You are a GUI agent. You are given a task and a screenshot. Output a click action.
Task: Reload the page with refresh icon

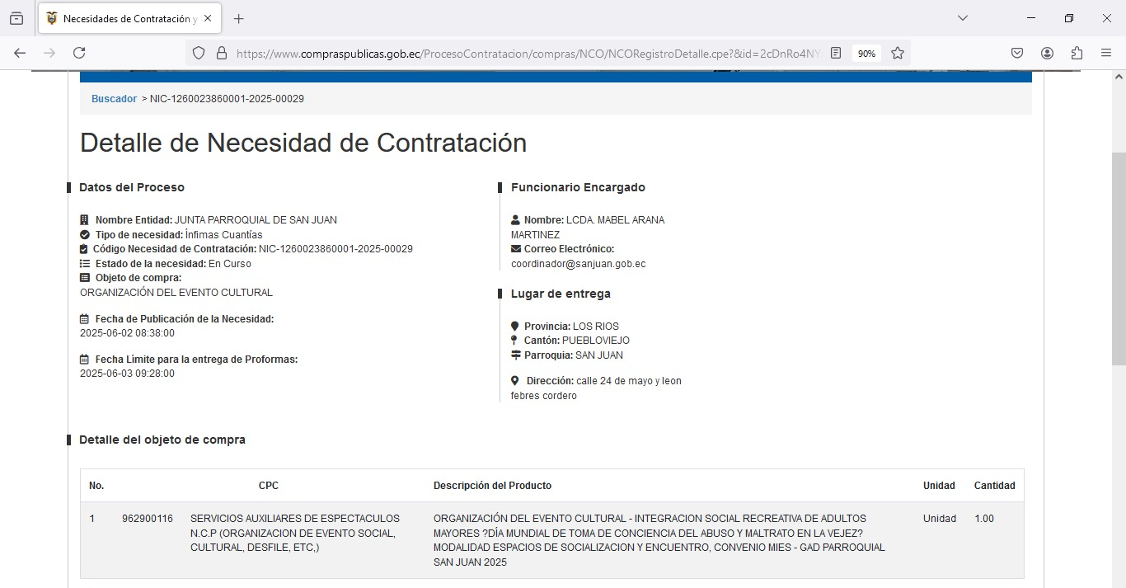(x=79, y=53)
